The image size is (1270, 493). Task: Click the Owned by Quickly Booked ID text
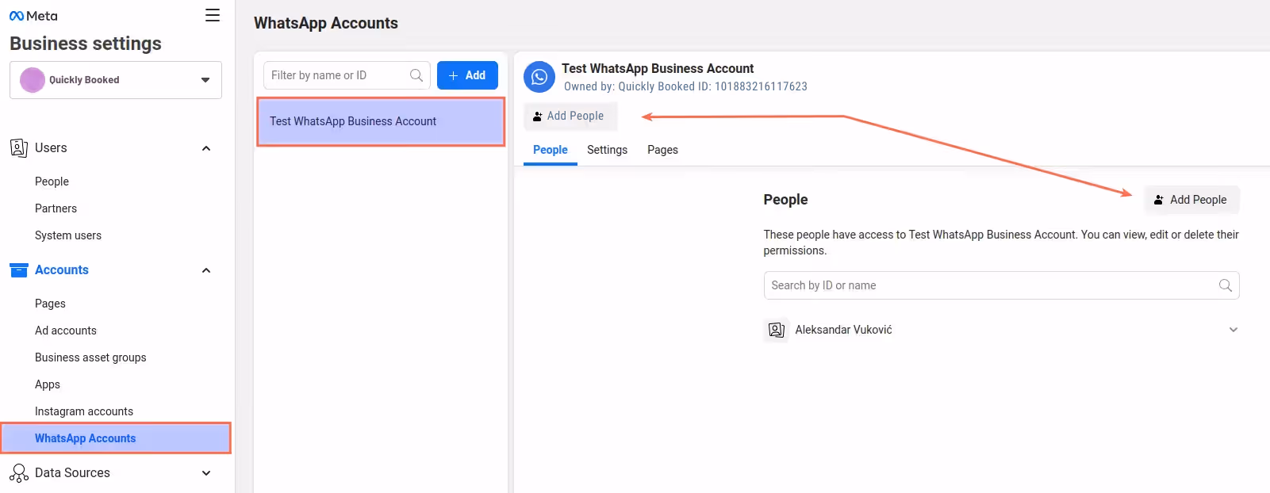685,86
